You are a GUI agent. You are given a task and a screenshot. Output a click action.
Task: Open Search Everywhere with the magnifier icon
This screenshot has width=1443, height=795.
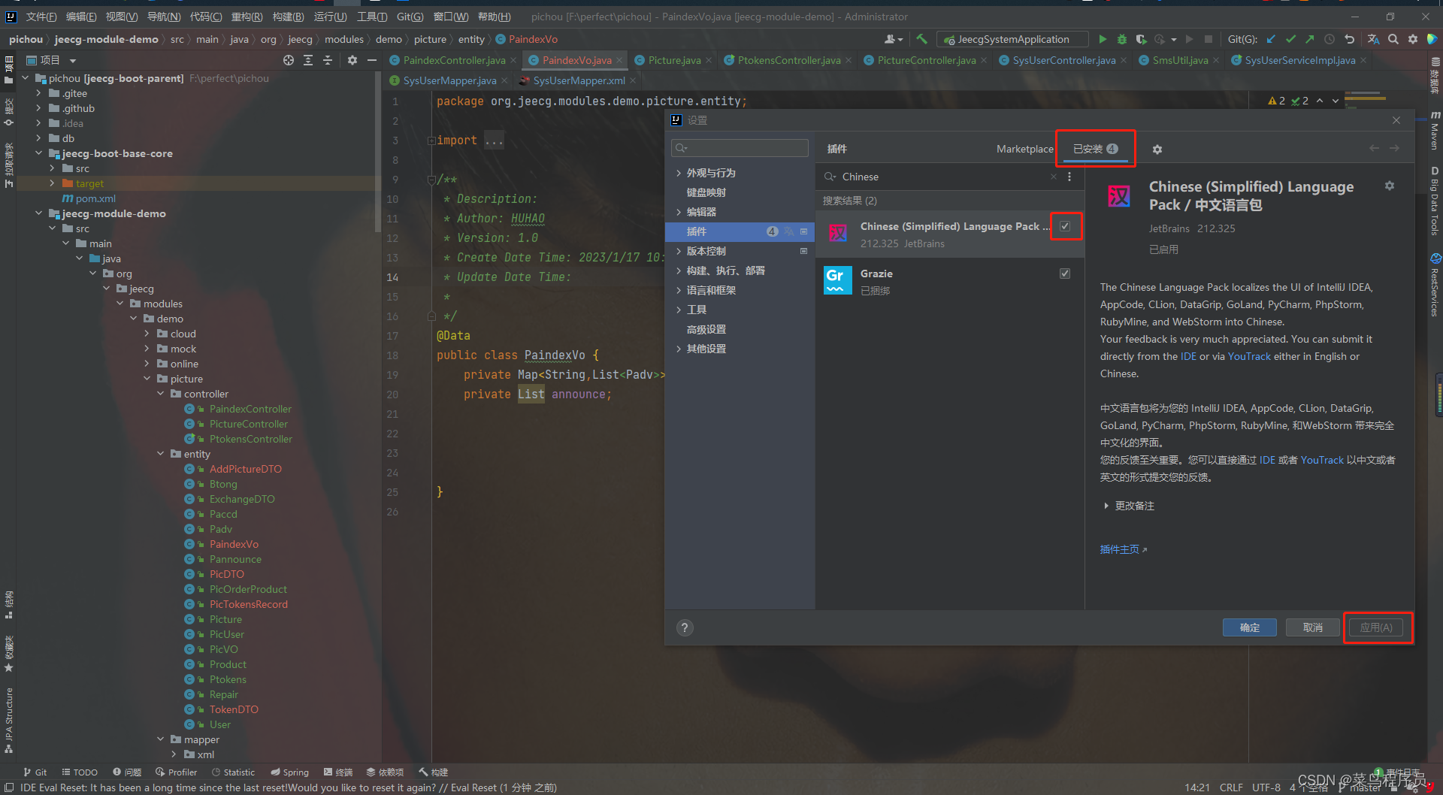tap(1394, 39)
